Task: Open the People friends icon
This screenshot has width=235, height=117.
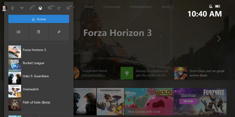Action: point(31,8)
